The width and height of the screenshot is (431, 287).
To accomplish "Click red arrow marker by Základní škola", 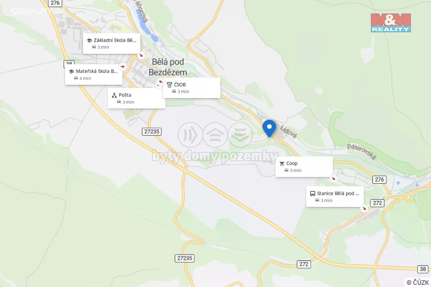I will [141, 55].
